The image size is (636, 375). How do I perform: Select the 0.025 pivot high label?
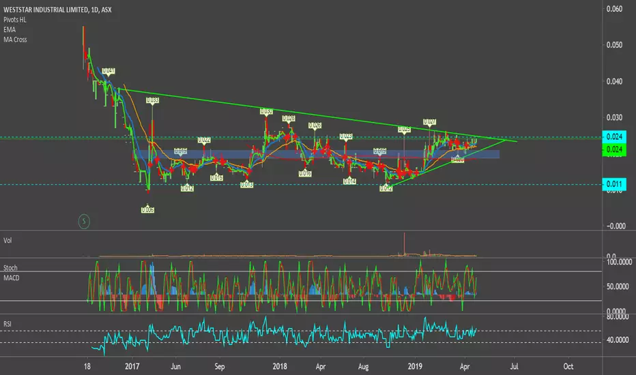(x=404, y=129)
